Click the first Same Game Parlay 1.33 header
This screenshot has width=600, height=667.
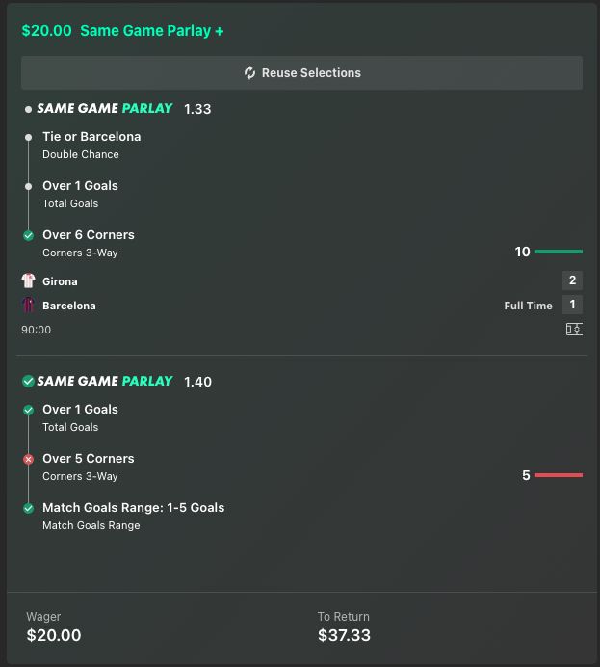coord(116,109)
